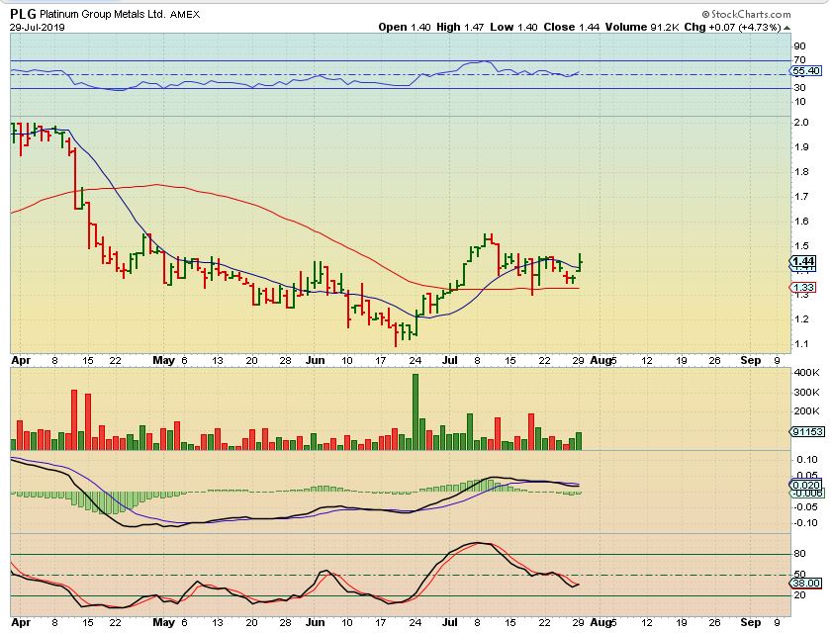Image resolution: width=832 pixels, height=633 pixels.
Task: Click the Close 1.44 value in header
Action: tap(572, 27)
